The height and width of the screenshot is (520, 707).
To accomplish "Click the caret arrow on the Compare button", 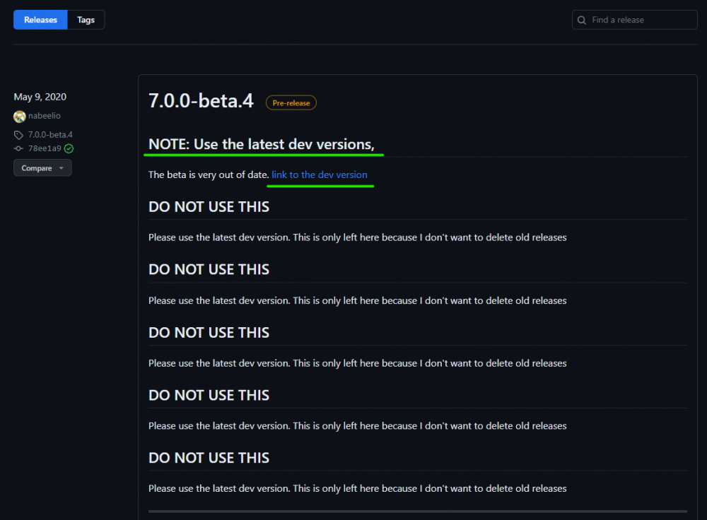I will point(62,168).
